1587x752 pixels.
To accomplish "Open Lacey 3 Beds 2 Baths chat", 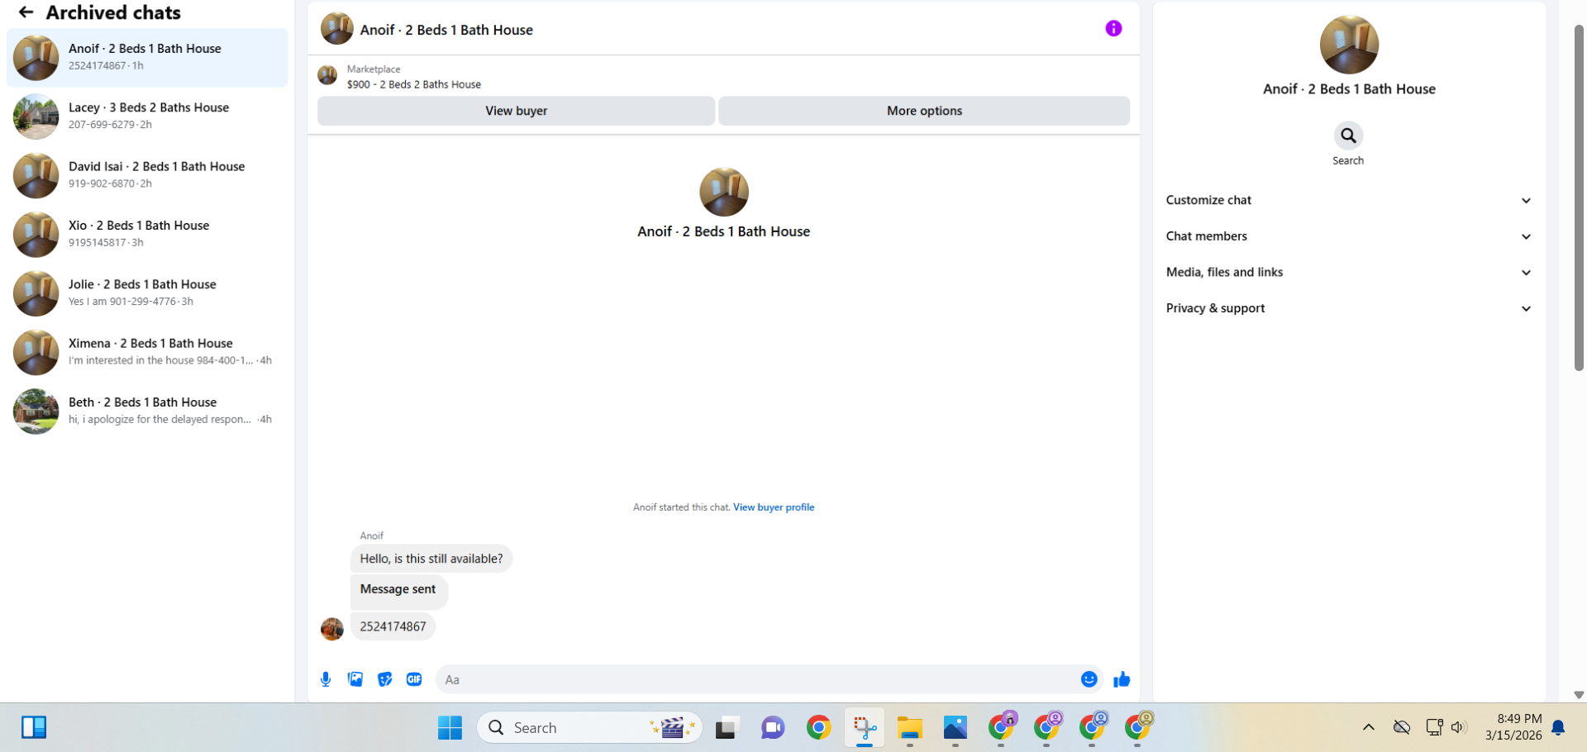I will pyautogui.click(x=147, y=117).
